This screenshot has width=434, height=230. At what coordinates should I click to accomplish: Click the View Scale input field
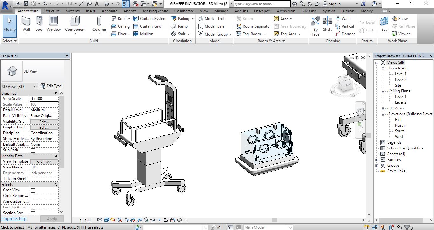click(44, 99)
